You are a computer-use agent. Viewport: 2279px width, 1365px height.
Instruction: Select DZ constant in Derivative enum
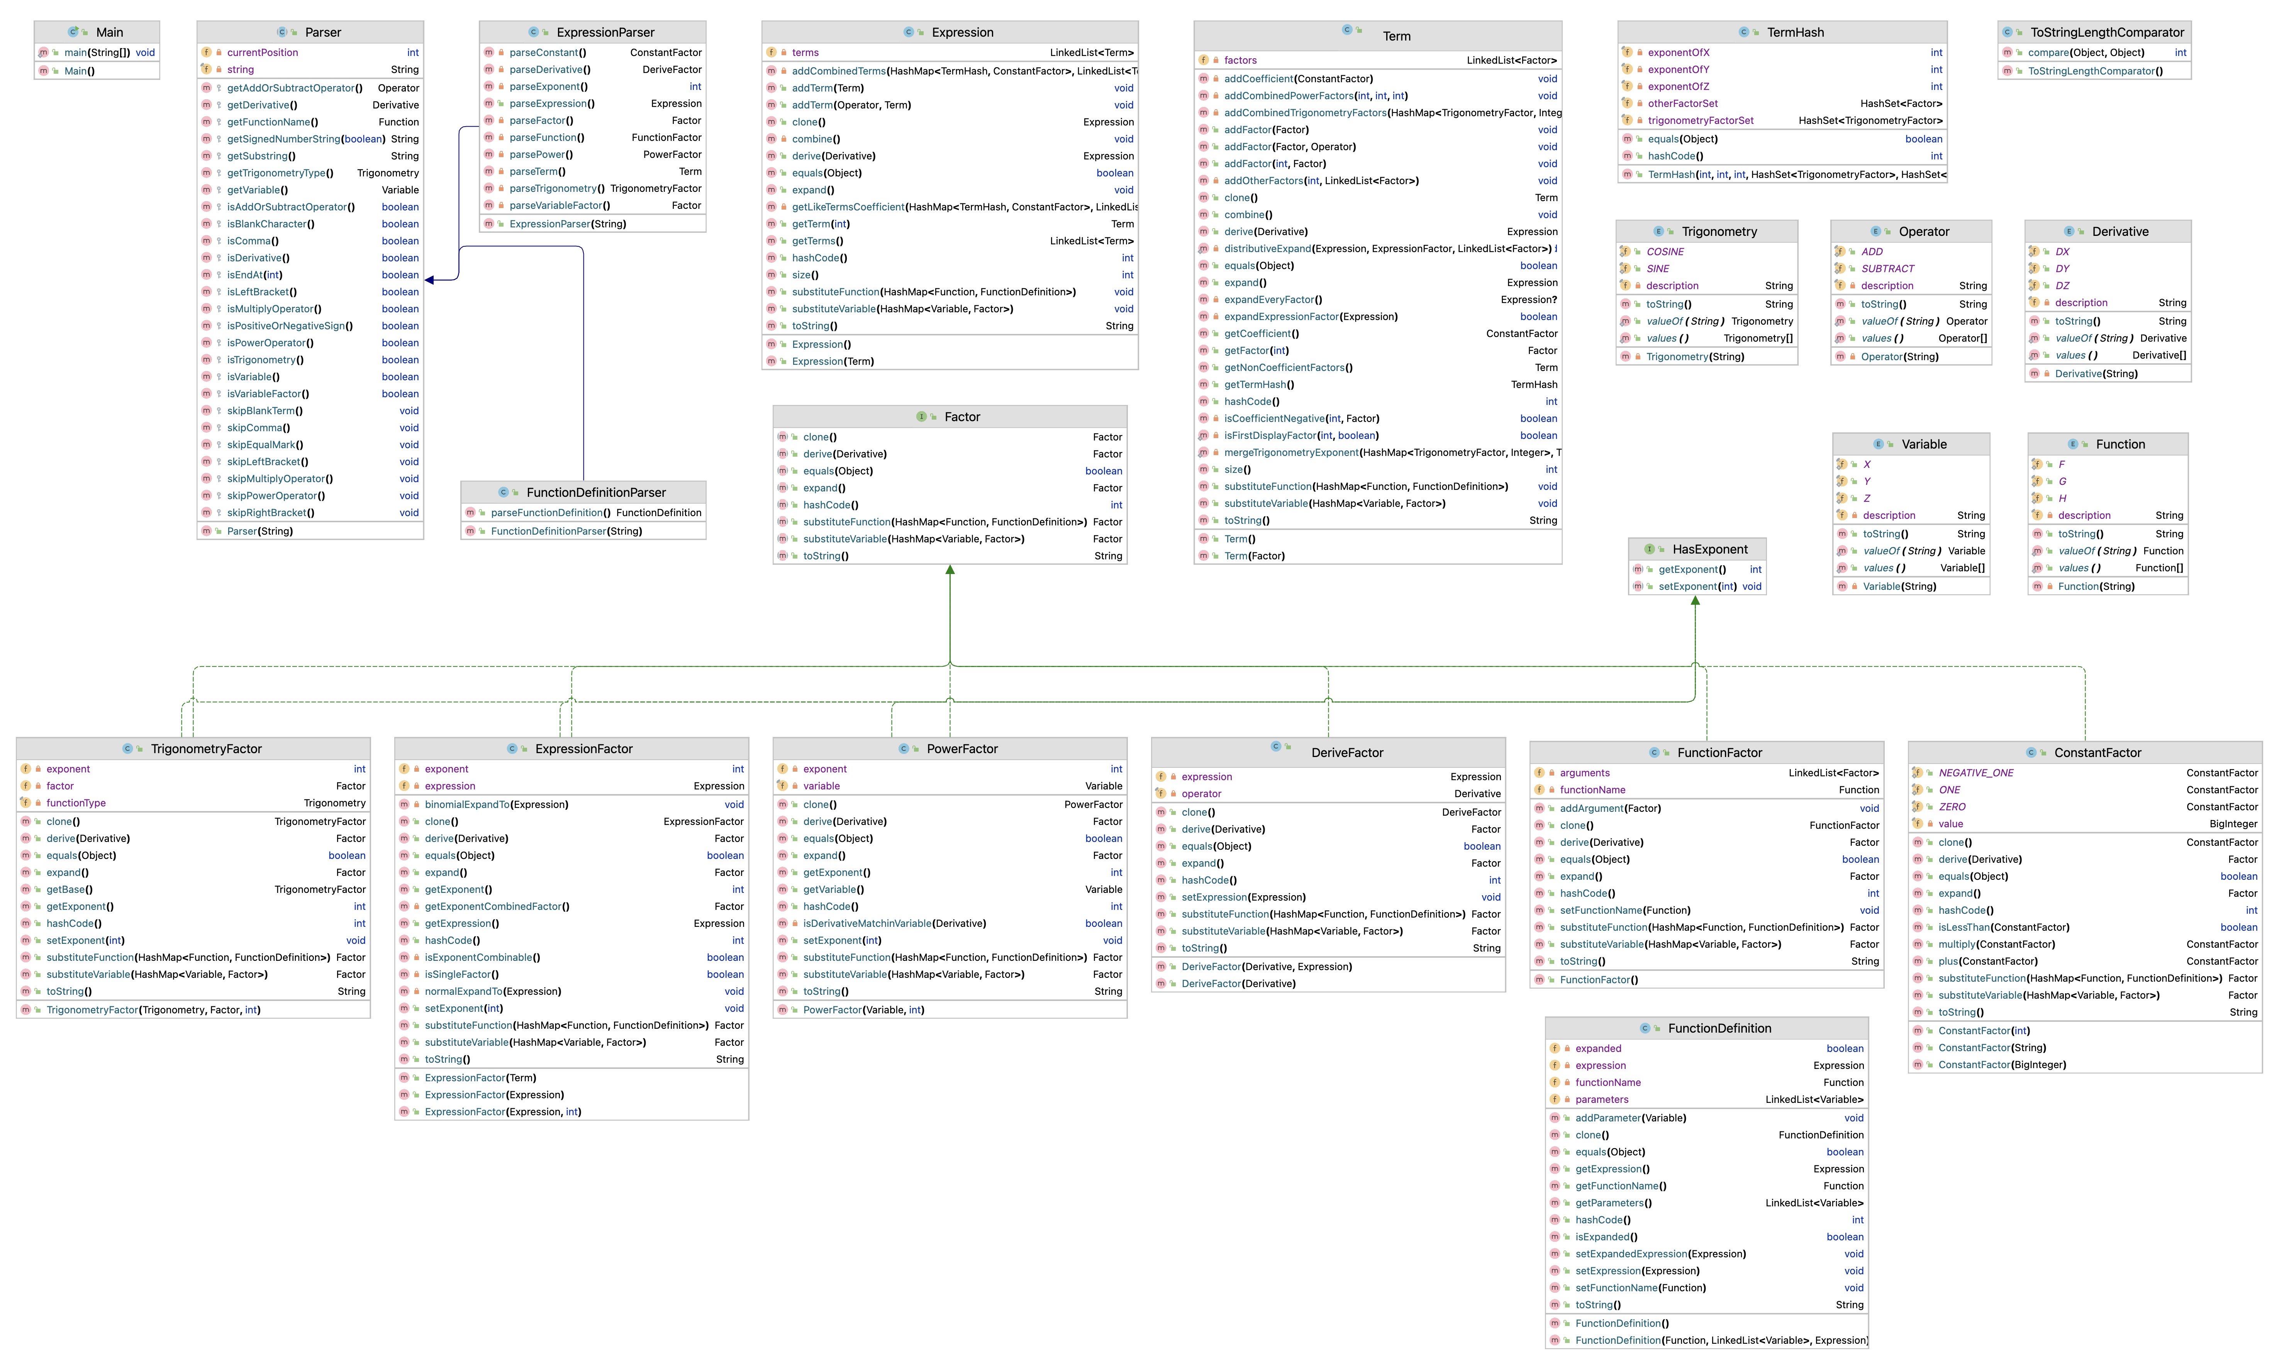point(2063,286)
